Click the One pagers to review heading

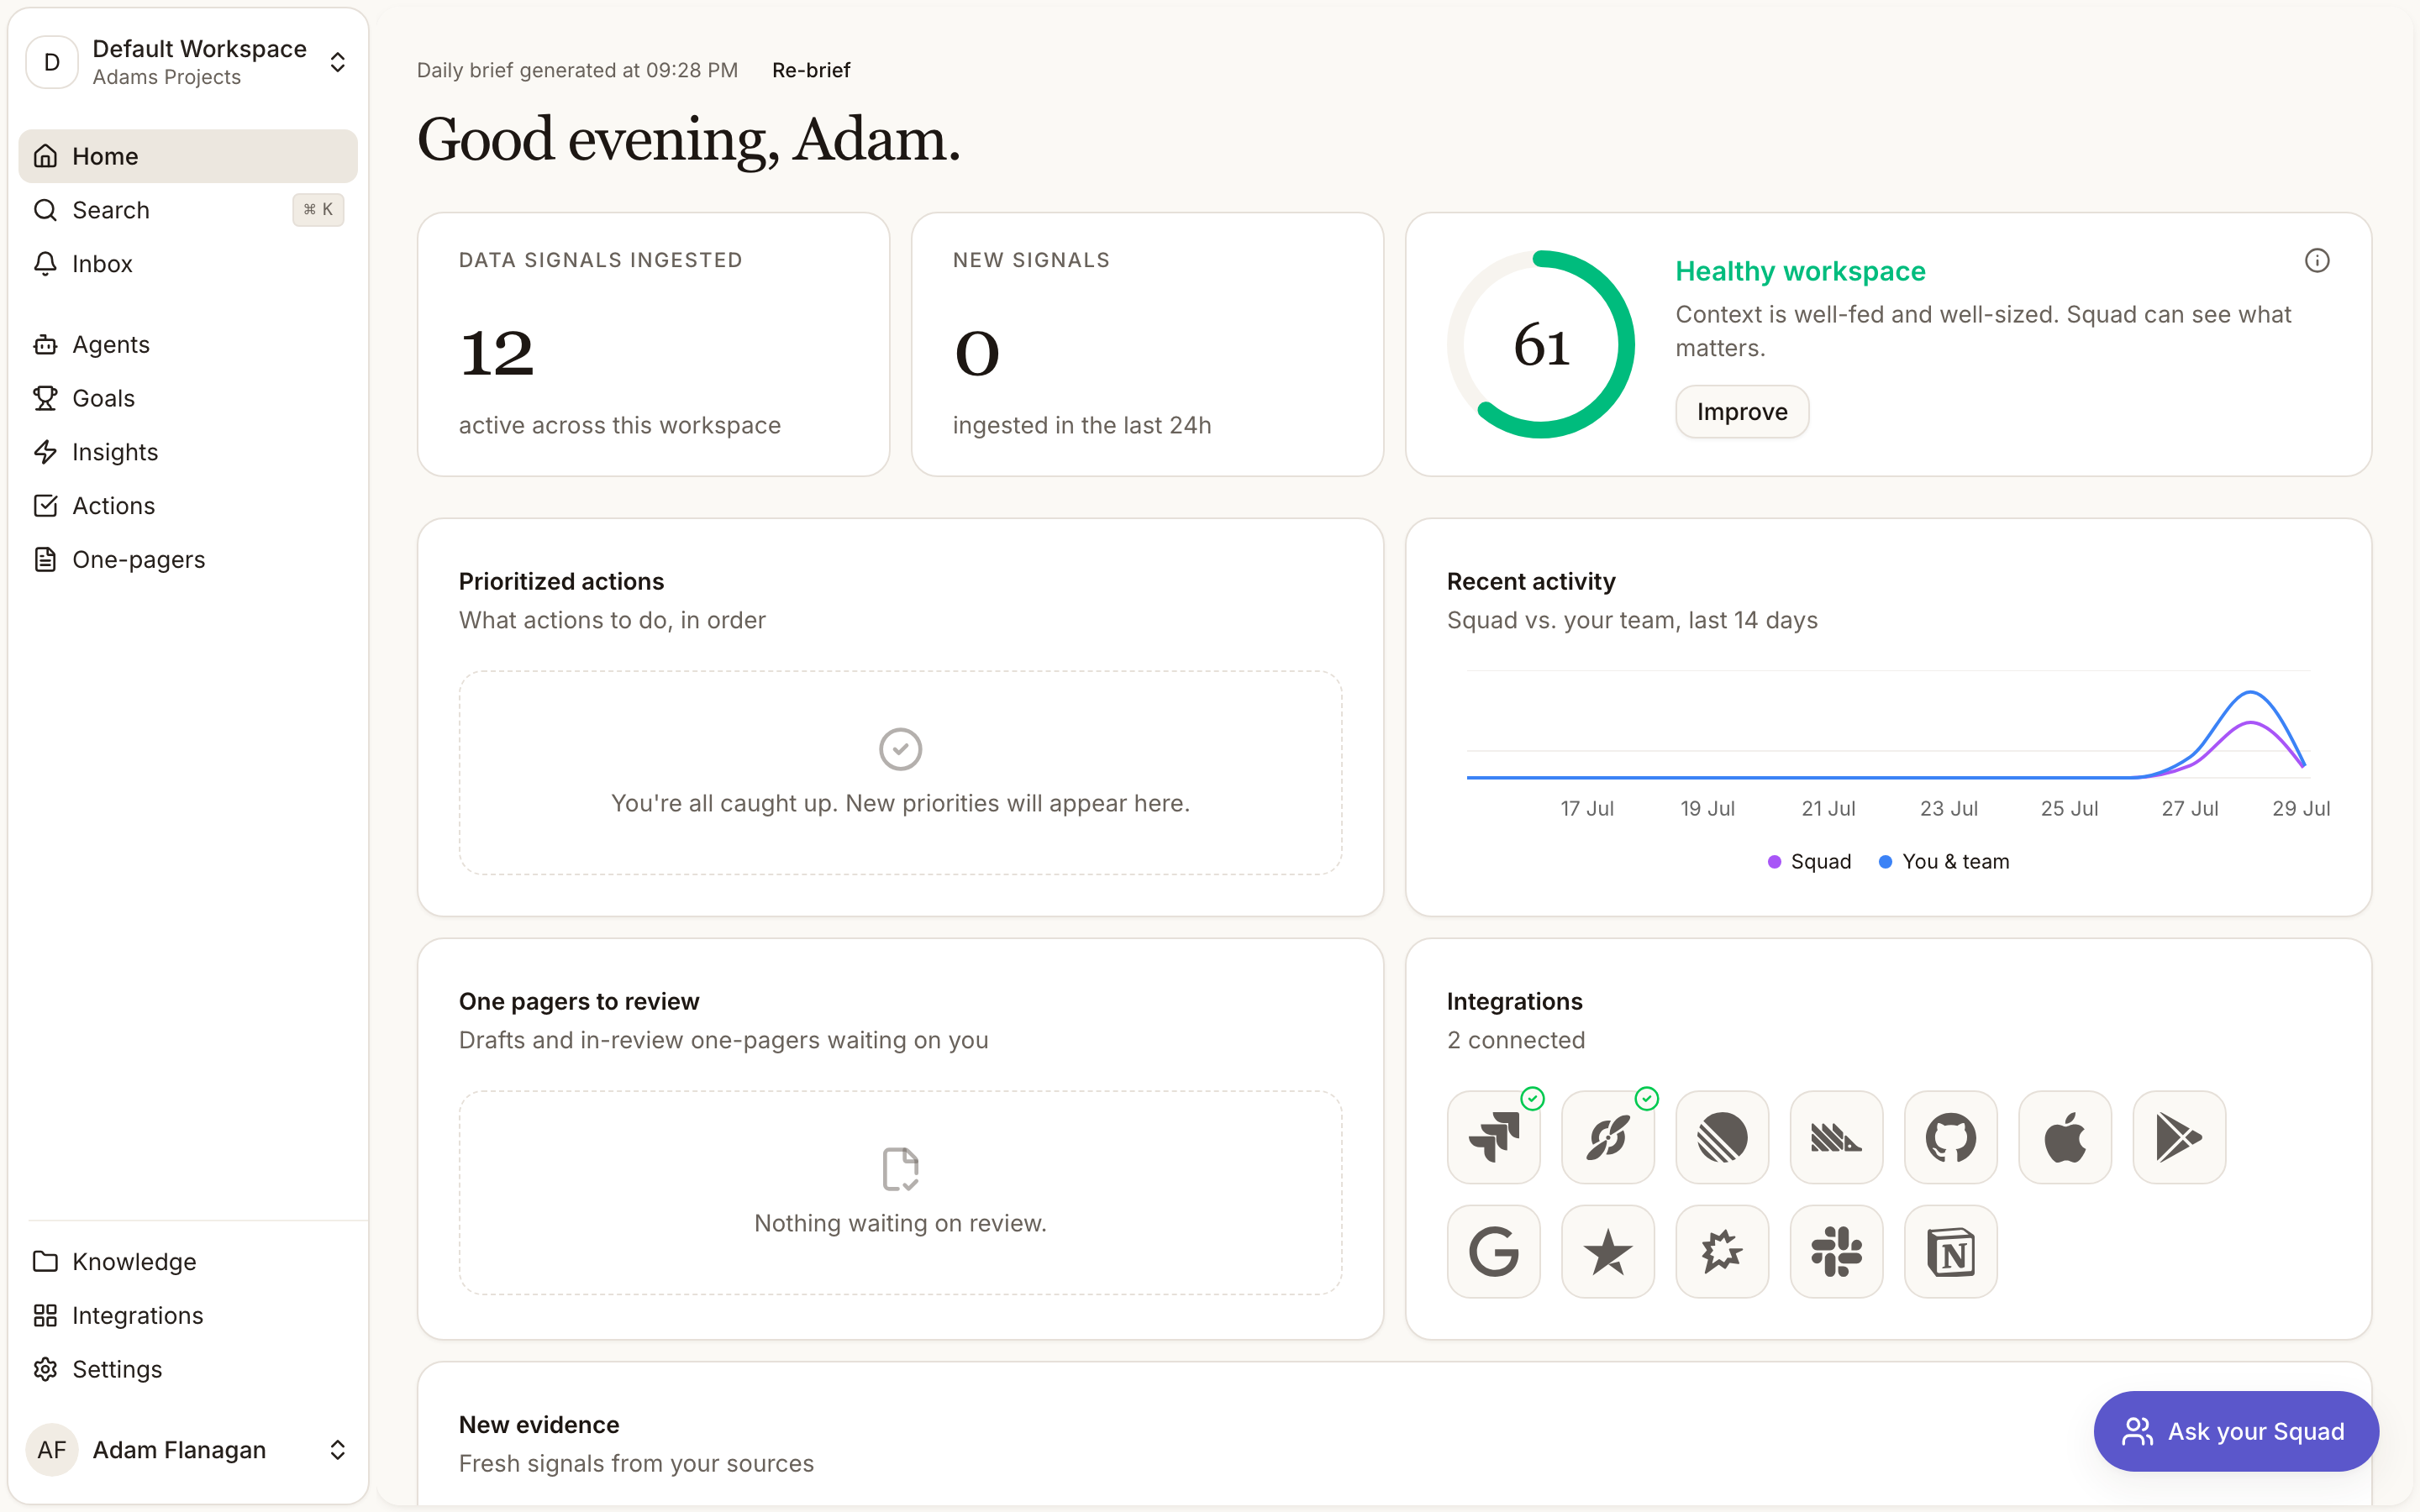tap(579, 1002)
